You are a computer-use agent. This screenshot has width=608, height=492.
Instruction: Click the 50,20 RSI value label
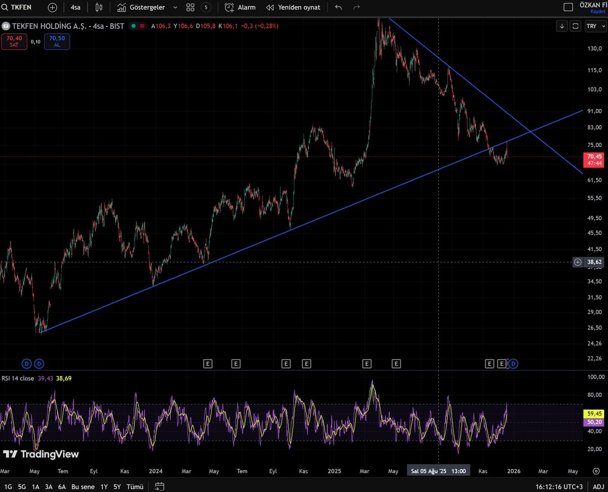point(594,422)
